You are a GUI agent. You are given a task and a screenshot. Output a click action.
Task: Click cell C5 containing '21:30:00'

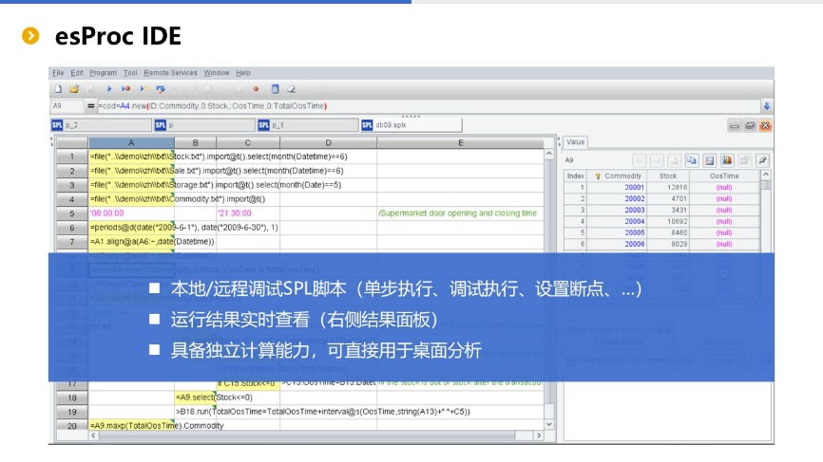click(x=248, y=213)
